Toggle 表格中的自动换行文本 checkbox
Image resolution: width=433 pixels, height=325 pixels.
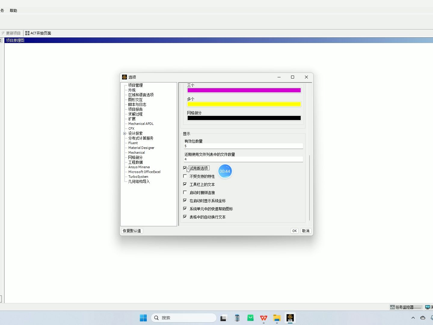185,217
